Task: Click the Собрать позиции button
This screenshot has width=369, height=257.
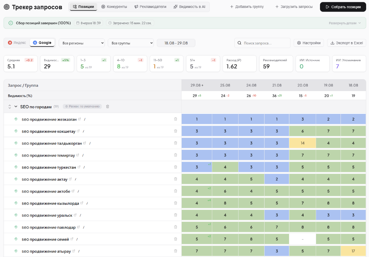Action: point(343,7)
